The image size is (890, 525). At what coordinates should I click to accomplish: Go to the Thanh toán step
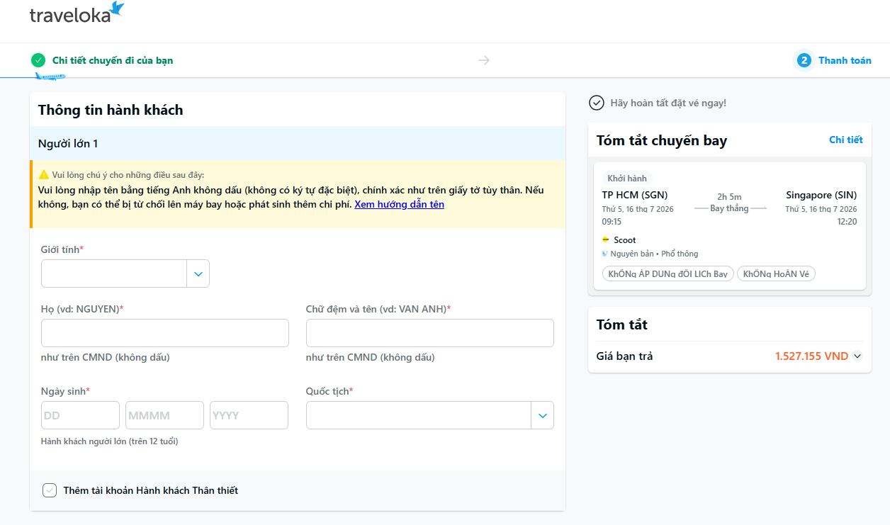845,60
